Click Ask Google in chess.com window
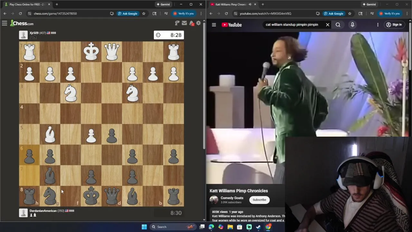The image size is (412, 232). 128,14
